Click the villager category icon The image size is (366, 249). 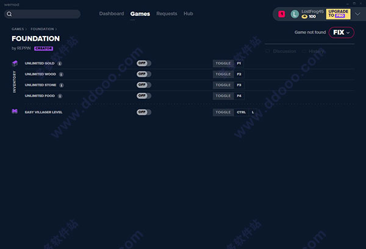pos(15,112)
